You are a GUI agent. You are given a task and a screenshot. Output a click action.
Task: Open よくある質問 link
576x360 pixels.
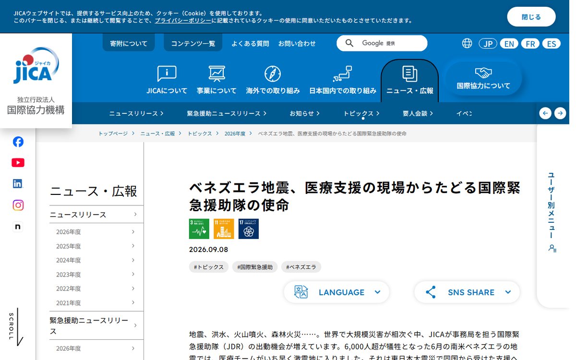(250, 43)
